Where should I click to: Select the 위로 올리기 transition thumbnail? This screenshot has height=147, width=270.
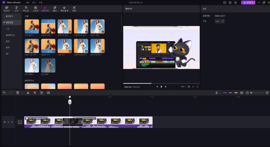point(32,27)
